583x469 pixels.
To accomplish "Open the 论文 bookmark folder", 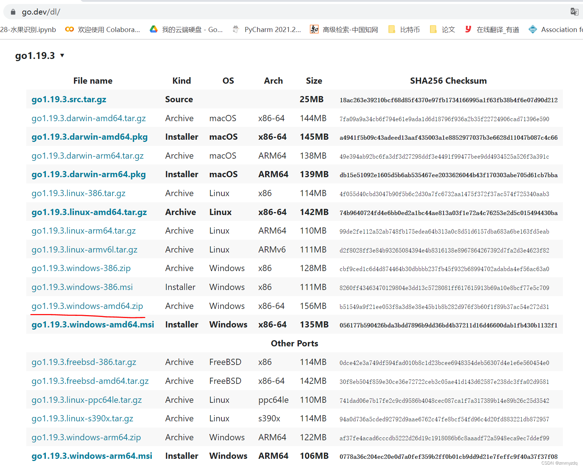I will coord(442,29).
